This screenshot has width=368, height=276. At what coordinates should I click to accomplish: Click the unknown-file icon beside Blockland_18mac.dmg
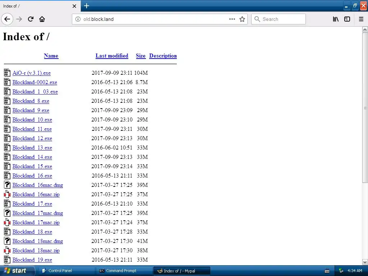[x=7, y=241]
